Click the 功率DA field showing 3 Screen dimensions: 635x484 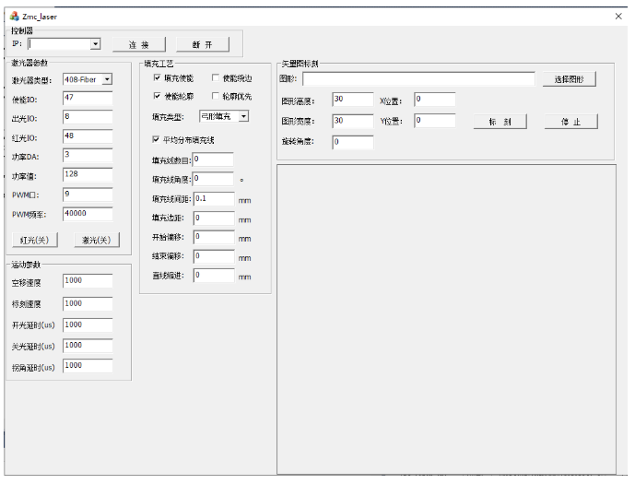tap(88, 156)
